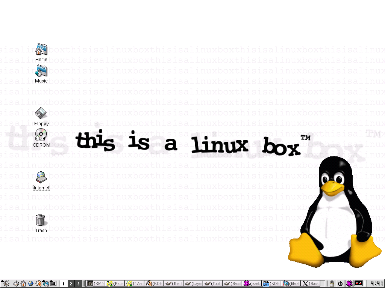Activate the Katie taskbar entry

click(116, 283)
